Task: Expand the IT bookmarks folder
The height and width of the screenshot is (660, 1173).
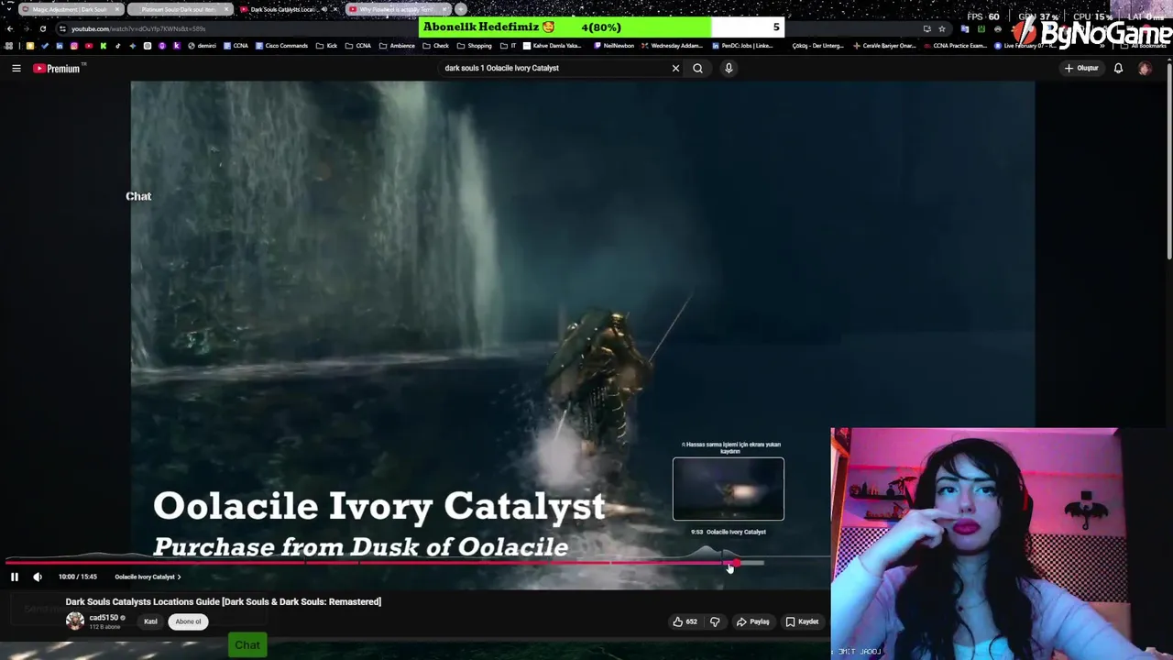Action: click(508, 46)
